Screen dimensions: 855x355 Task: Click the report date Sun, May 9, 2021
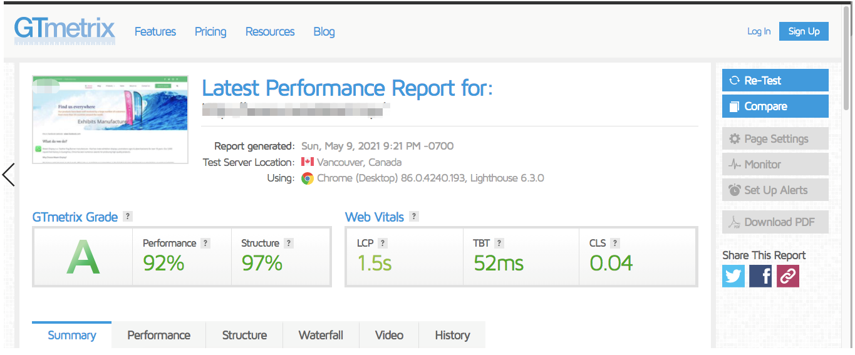[377, 146]
